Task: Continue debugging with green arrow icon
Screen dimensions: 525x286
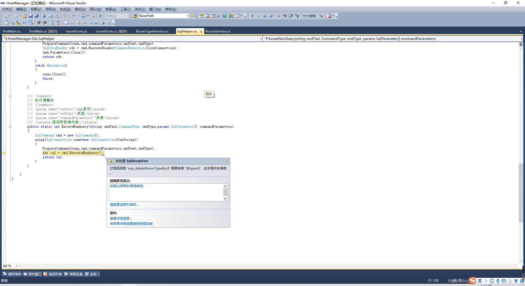Action: [x=253, y=16]
